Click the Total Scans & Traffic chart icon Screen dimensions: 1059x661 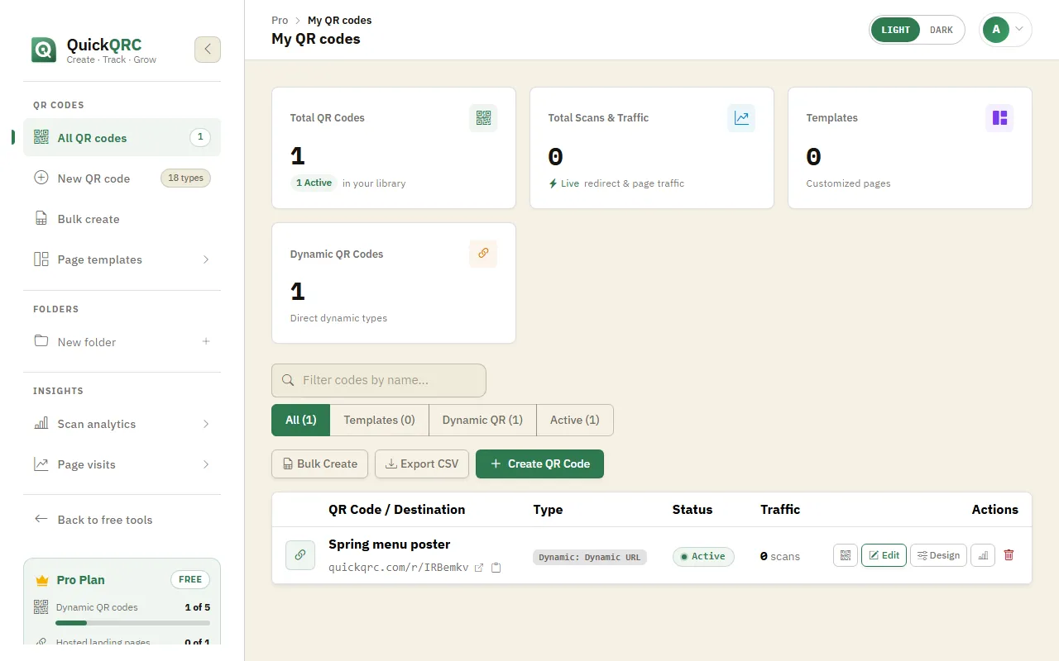click(741, 118)
